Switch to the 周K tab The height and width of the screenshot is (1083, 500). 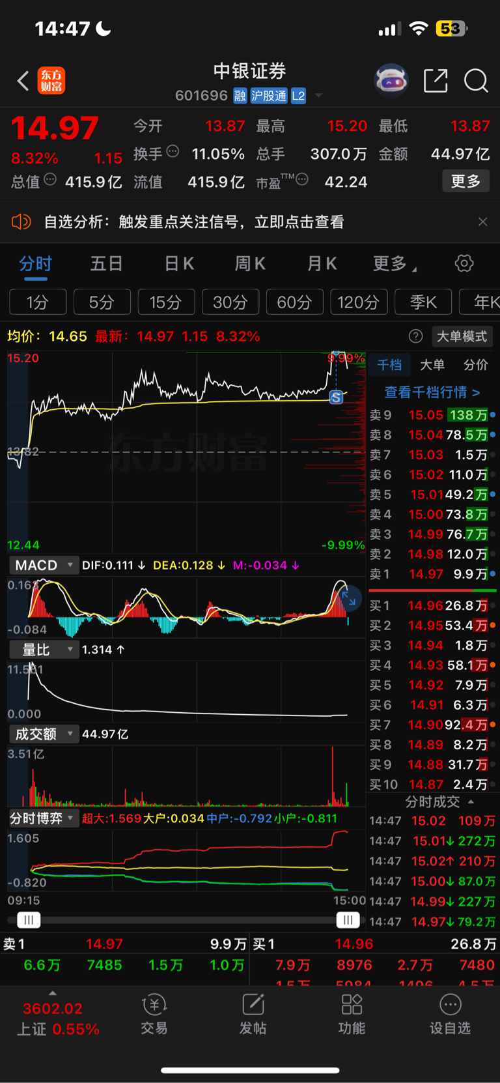[250, 264]
